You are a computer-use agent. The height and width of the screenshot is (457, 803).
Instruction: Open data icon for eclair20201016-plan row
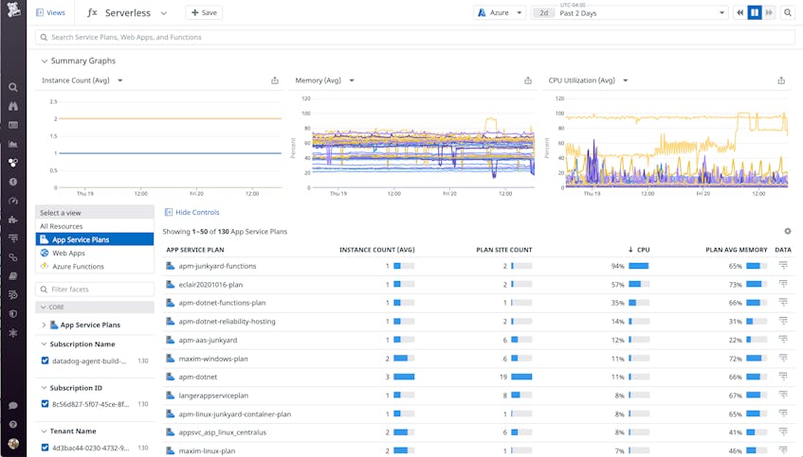pos(783,284)
